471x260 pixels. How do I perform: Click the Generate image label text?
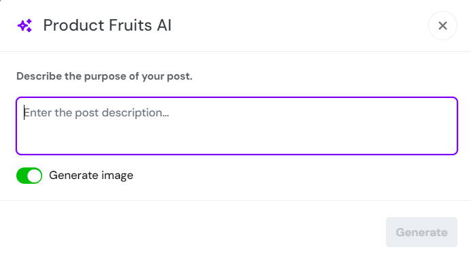[91, 176]
